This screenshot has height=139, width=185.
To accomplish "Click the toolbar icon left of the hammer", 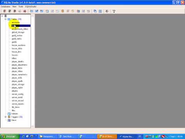I will point(107,11).
